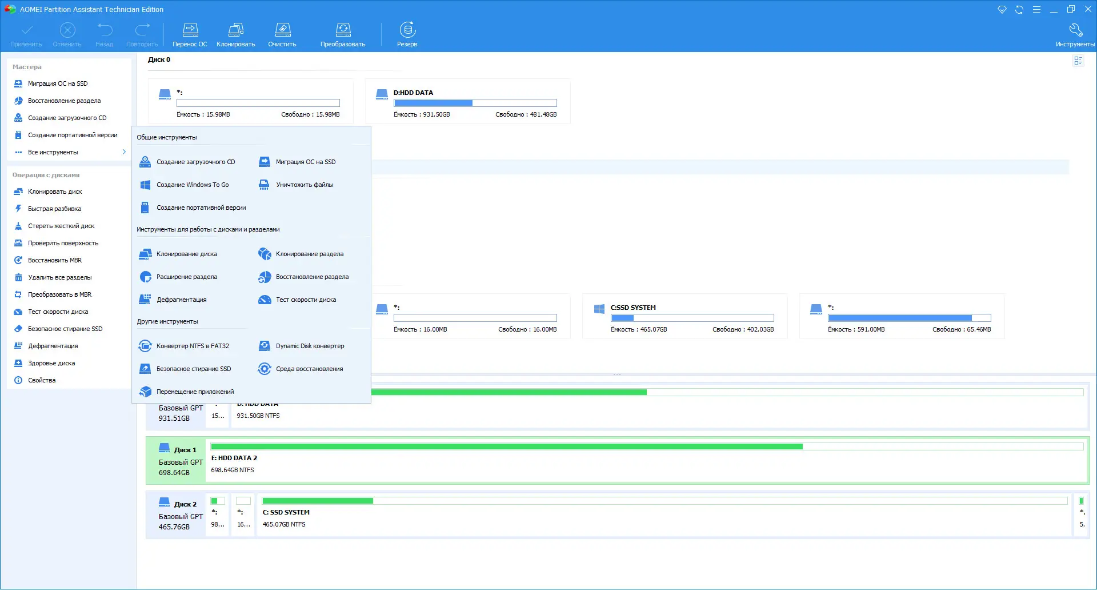Select the E: HDD DATA 2 partition bar
The height and width of the screenshot is (590, 1097).
[x=647, y=460]
